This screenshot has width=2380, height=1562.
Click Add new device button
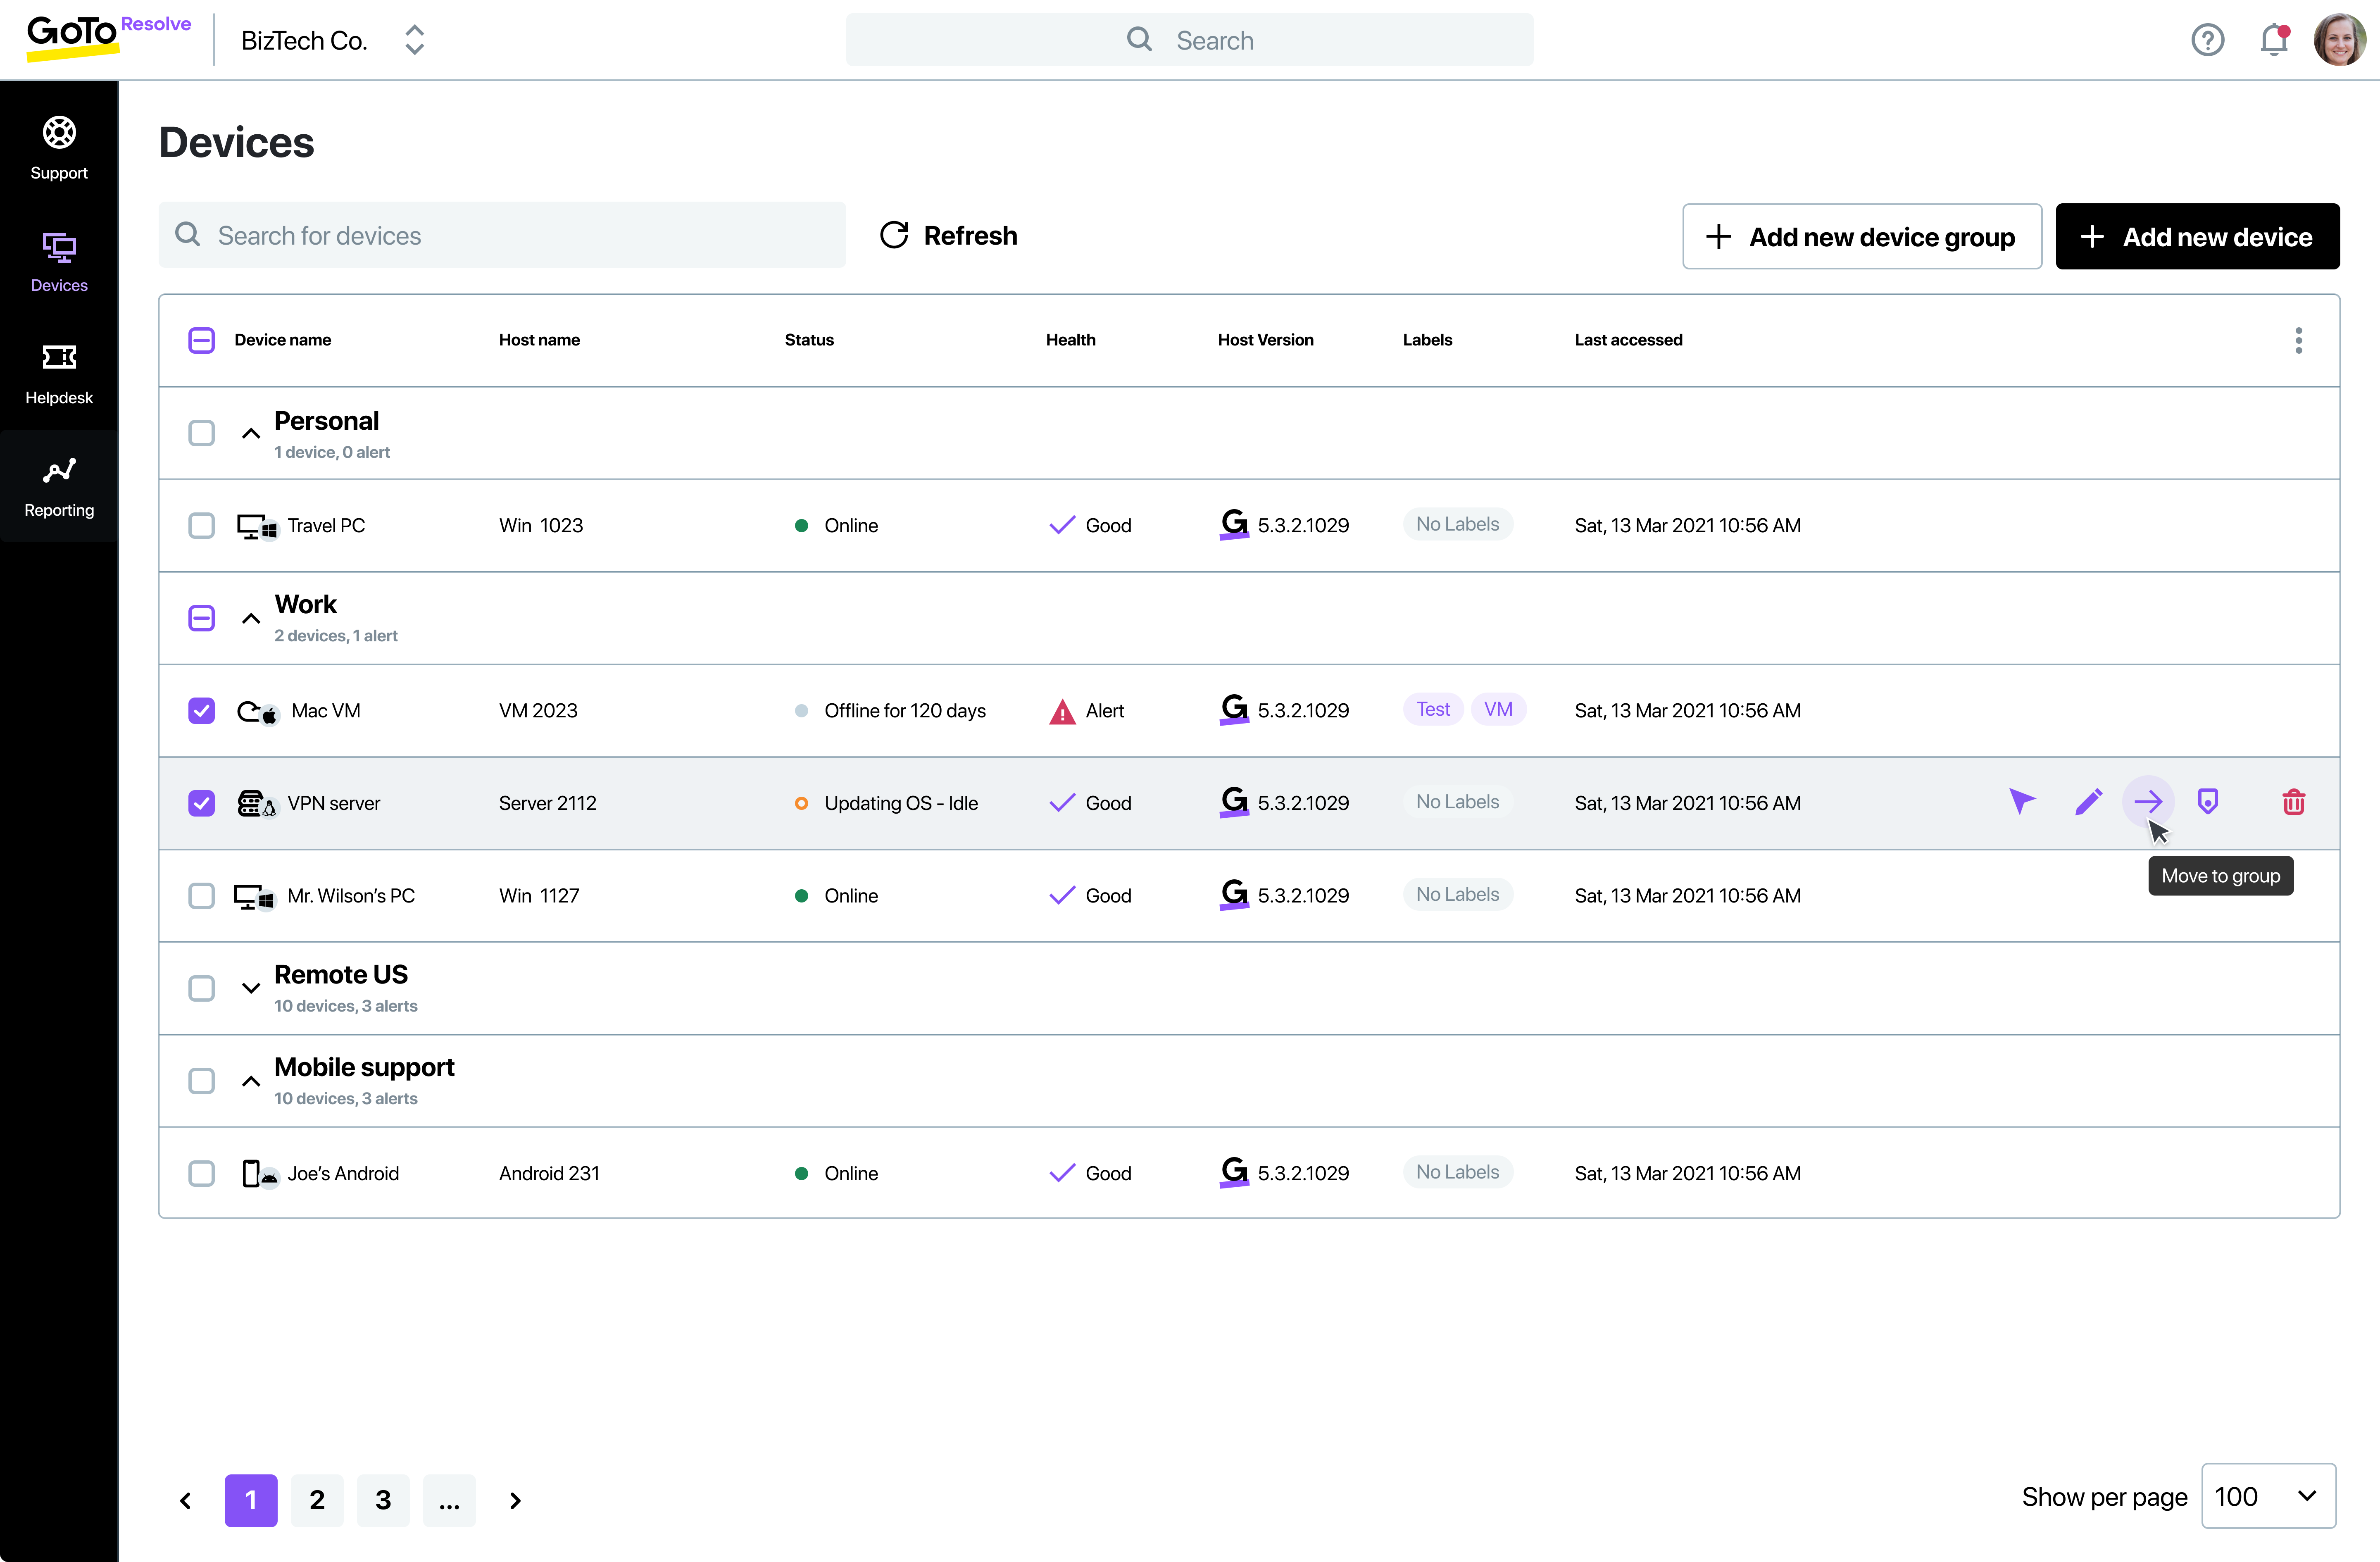click(2197, 237)
